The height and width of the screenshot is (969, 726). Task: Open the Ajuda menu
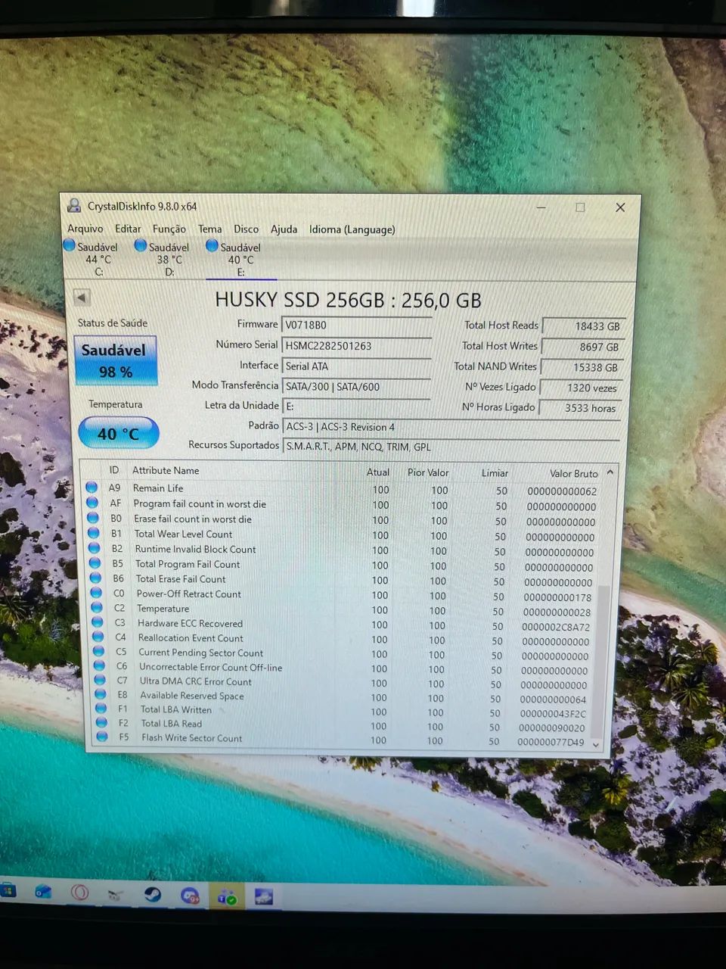coord(284,229)
